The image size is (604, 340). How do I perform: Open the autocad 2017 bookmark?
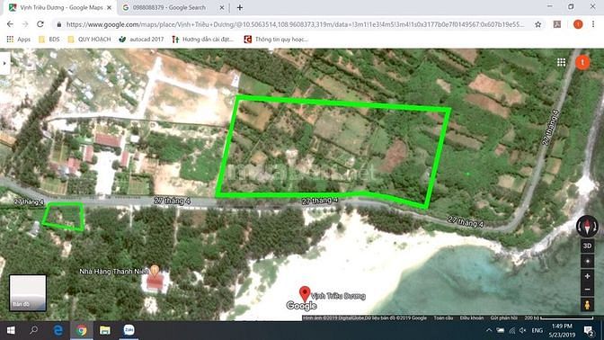click(141, 39)
